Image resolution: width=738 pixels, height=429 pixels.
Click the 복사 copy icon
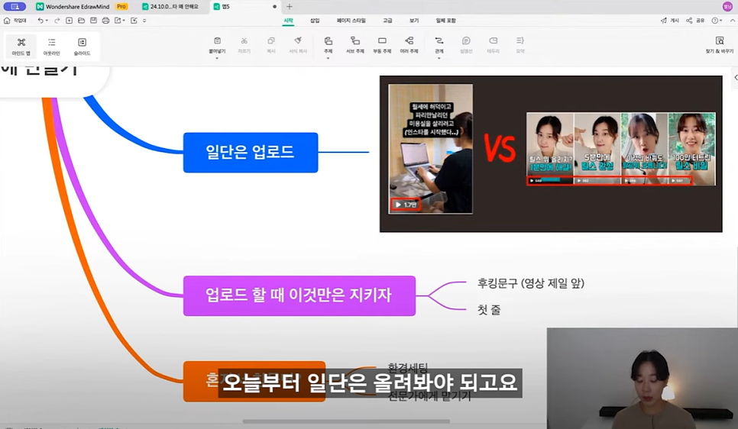pos(271,41)
